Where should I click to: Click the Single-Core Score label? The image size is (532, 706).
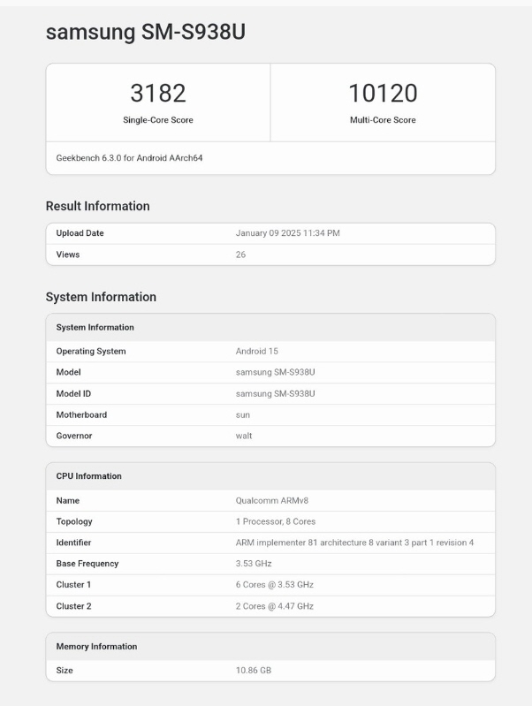click(157, 120)
